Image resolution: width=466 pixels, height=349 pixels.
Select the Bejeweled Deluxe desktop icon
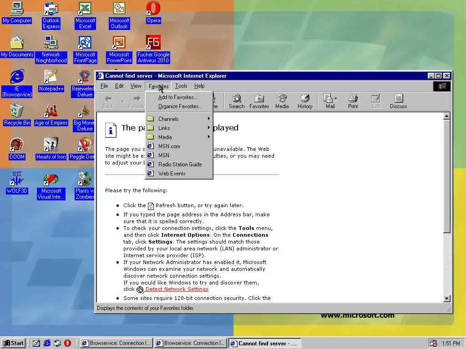pos(83,84)
